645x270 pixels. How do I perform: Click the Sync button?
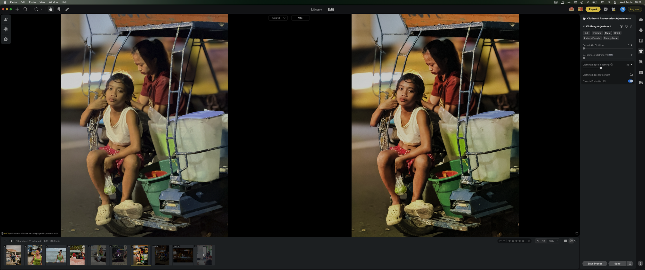[x=617, y=264]
